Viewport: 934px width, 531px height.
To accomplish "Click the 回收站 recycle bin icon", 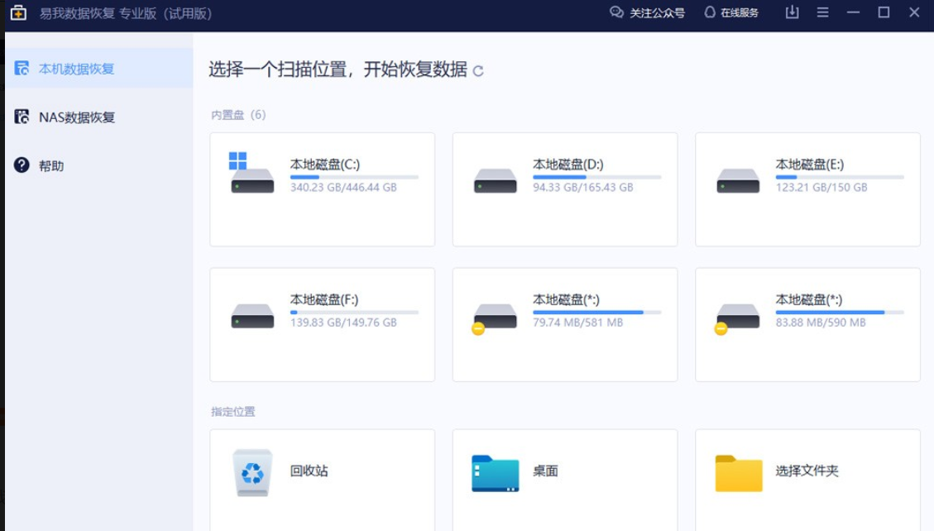I will point(251,472).
